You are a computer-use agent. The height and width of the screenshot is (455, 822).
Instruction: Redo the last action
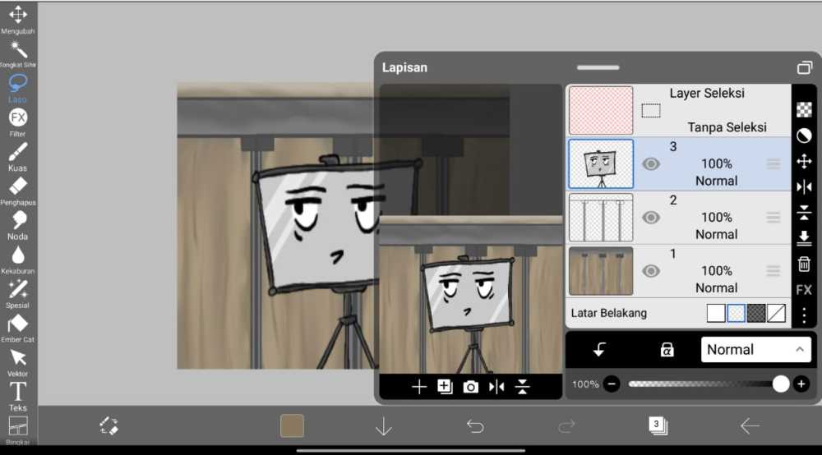click(x=566, y=426)
